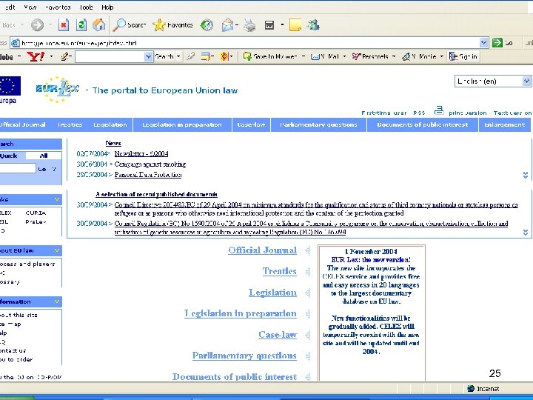Click the Personals toolbar button
Screen dimensions: 533x400
[370, 56]
